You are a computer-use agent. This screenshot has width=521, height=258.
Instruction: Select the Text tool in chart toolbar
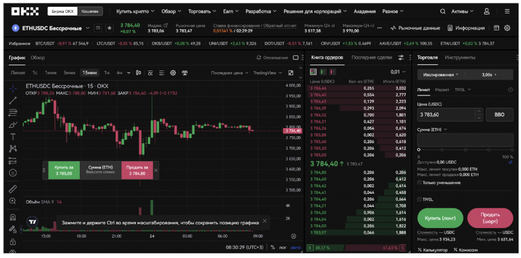click(x=13, y=136)
